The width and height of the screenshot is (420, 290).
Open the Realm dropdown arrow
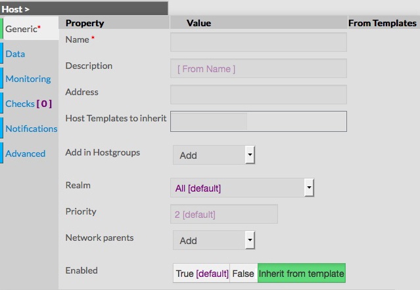click(x=309, y=188)
